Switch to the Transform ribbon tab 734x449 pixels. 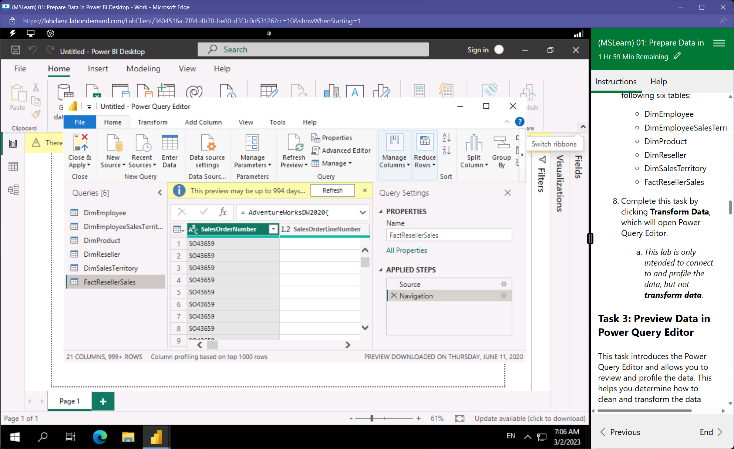tap(152, 122)
